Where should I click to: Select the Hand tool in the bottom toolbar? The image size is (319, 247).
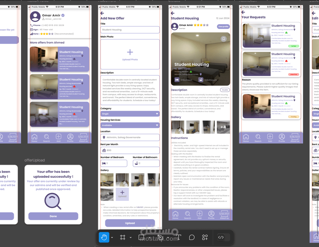point(104,237)
